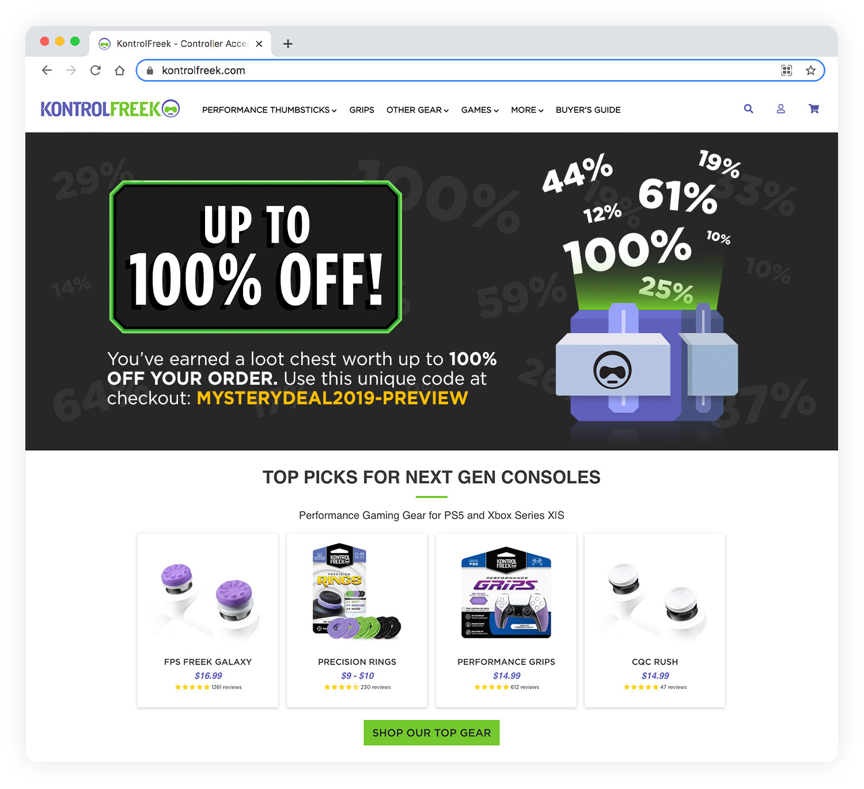864x789 pixels.
Task: Click the site search magnifier icon
Action: tap(748, 108)
